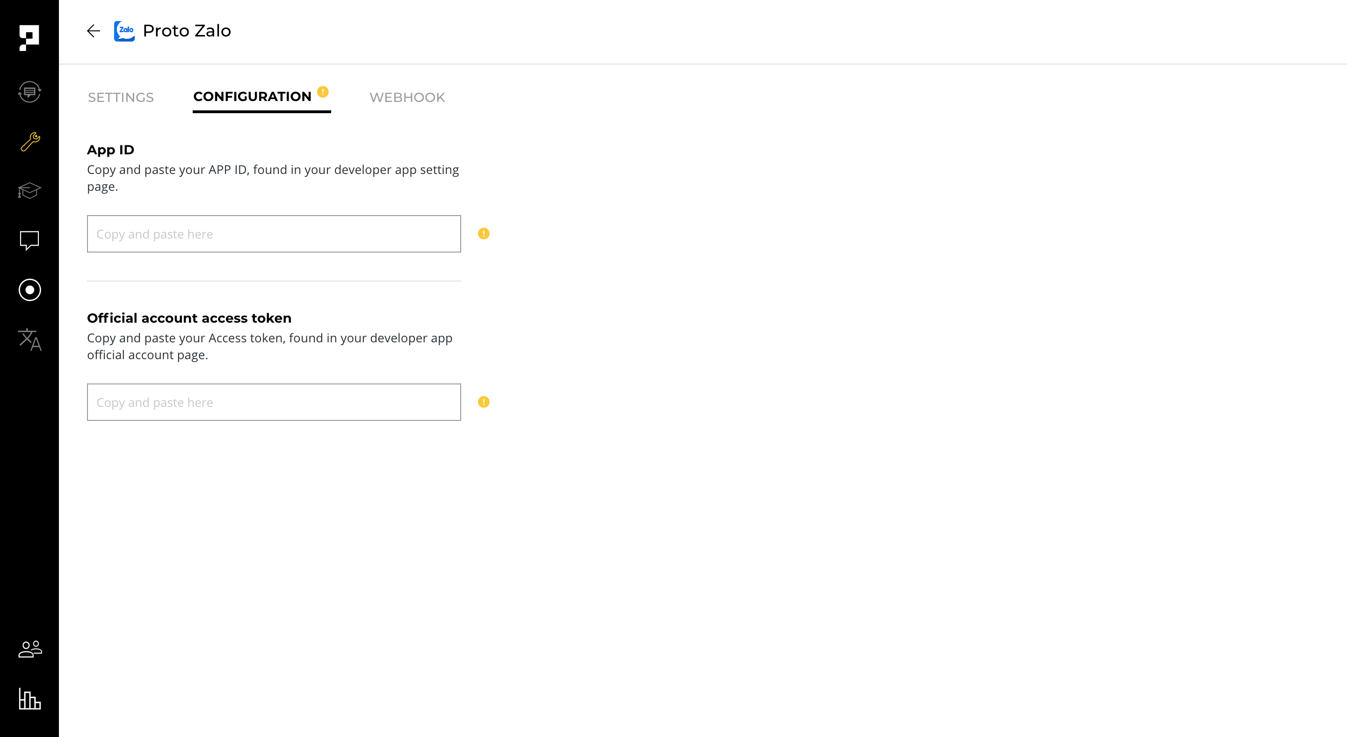Click the App ID input field
This screenshot has height=737, width=1347.
coord(274,234)
